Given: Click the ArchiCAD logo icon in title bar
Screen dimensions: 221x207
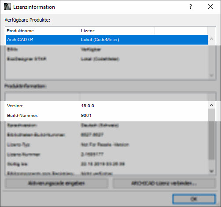Looking at the screenshot, I should (x=7, y=7).
